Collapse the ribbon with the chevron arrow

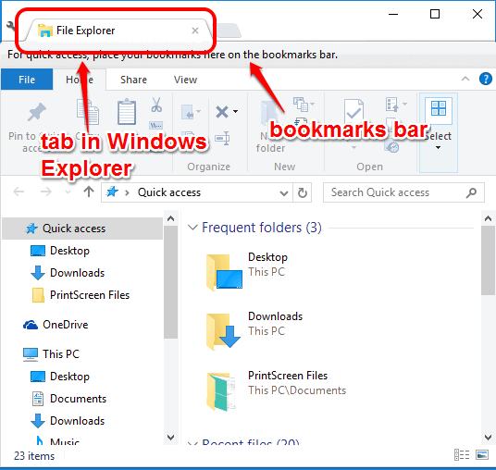click(465, 79)
